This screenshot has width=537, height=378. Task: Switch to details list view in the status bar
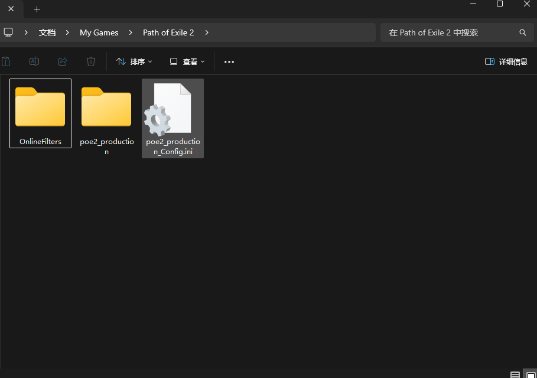(515, 374)
